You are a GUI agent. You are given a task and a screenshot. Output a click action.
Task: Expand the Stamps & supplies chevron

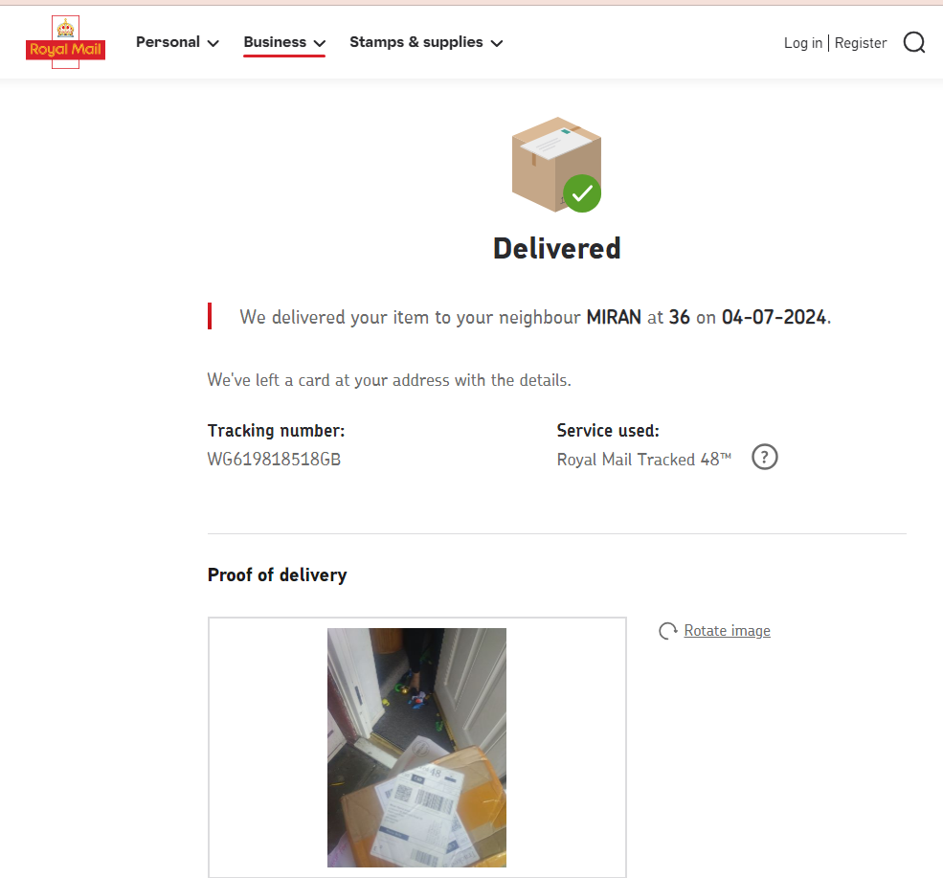click(x=497, y=43)
